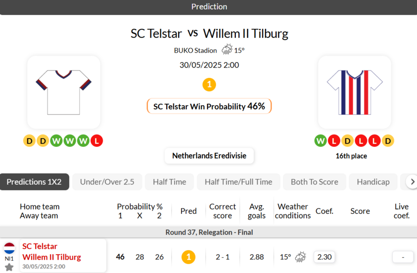Click the orange 1 badge under match date
Viewport: 417px width, 273px height.
209,84
